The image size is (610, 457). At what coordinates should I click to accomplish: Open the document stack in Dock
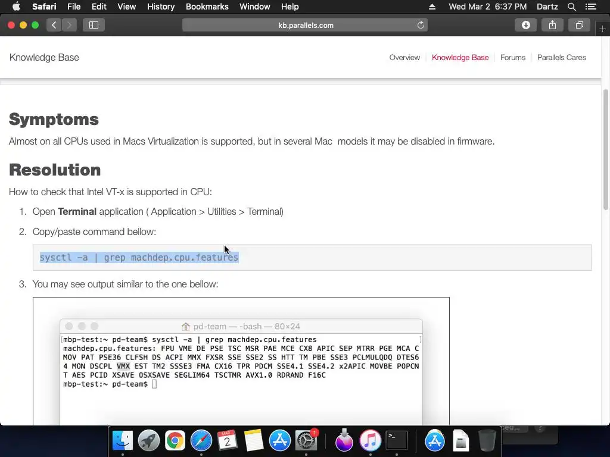click(460, 441)
